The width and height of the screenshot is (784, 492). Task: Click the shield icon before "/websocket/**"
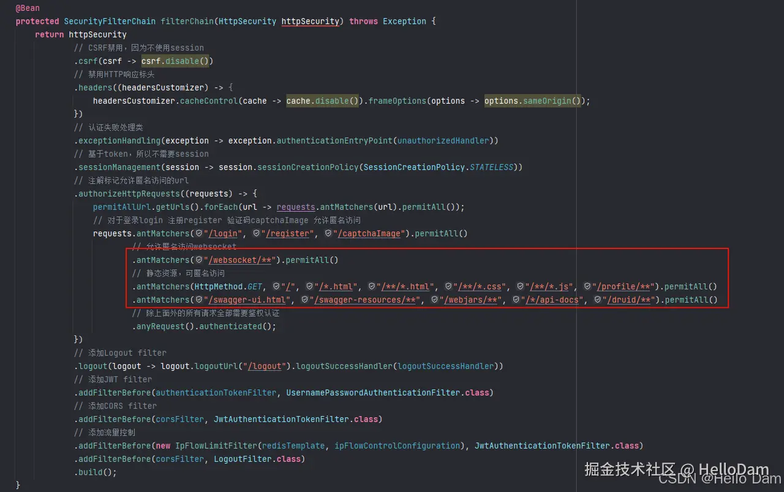[x=199, y=259]
